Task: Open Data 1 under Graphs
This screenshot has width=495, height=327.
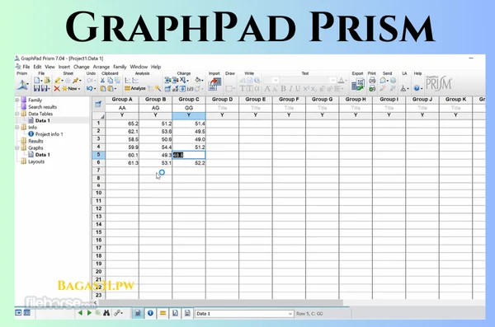Action: click(x=43, y=155)
